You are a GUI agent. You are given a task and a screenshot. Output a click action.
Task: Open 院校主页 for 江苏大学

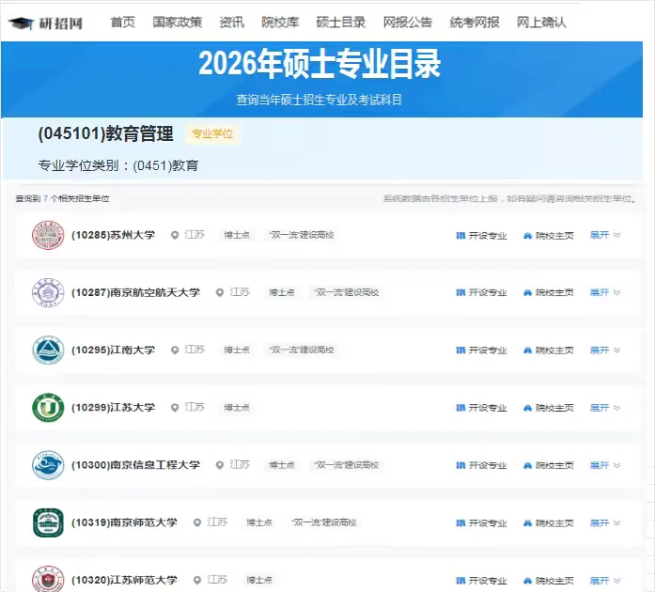click(x=549, y=408)
